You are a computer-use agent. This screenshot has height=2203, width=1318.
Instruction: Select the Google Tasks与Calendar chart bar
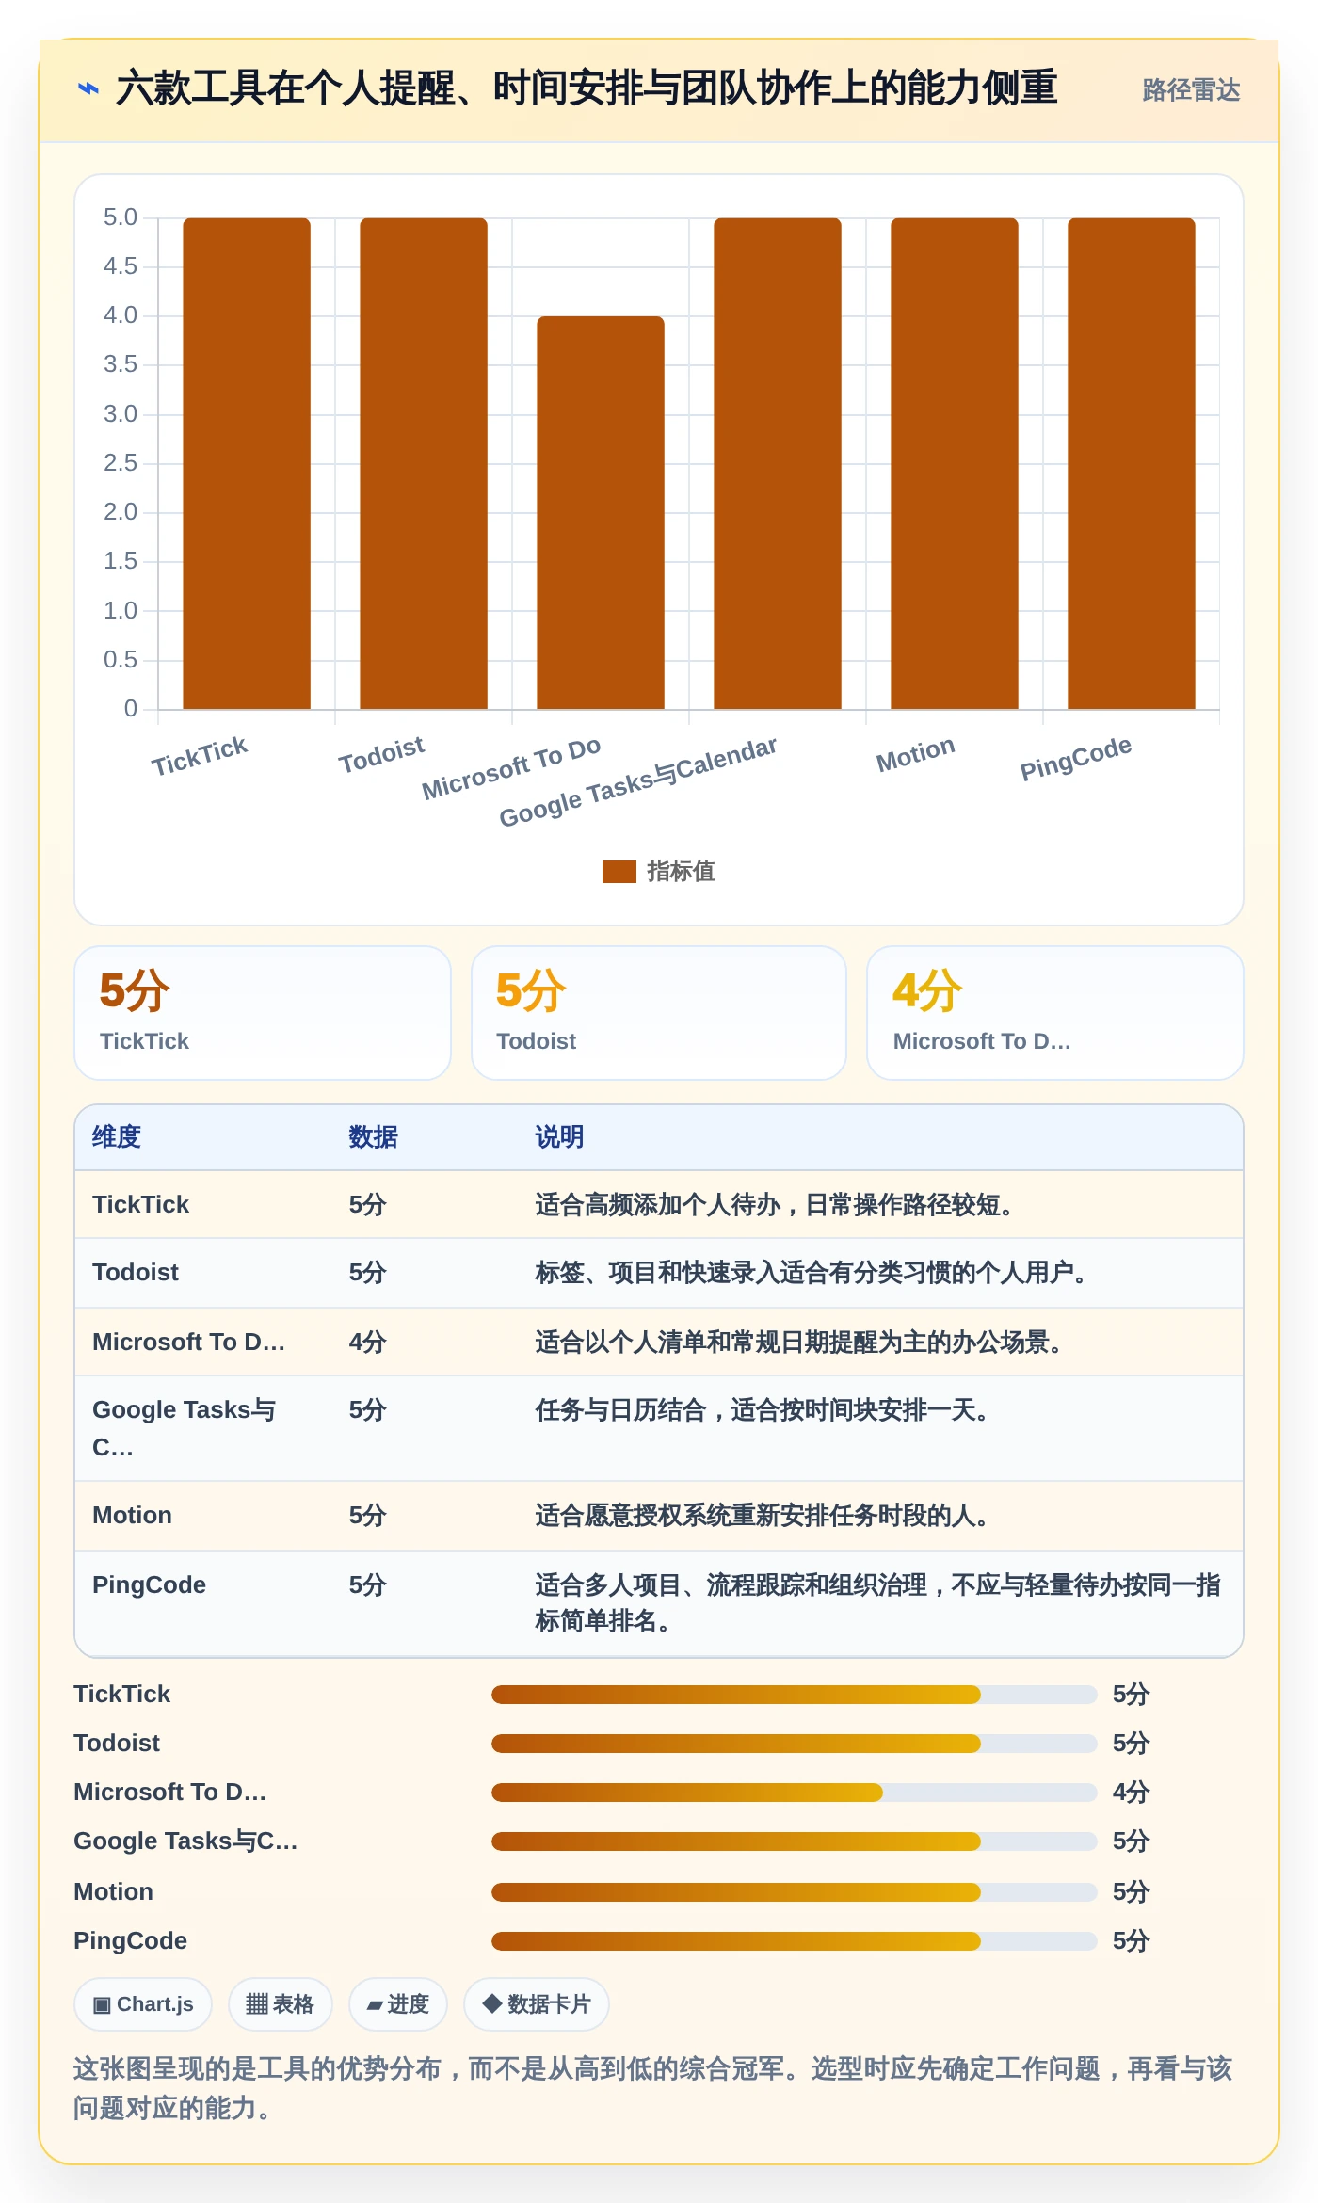click(778, 463)
